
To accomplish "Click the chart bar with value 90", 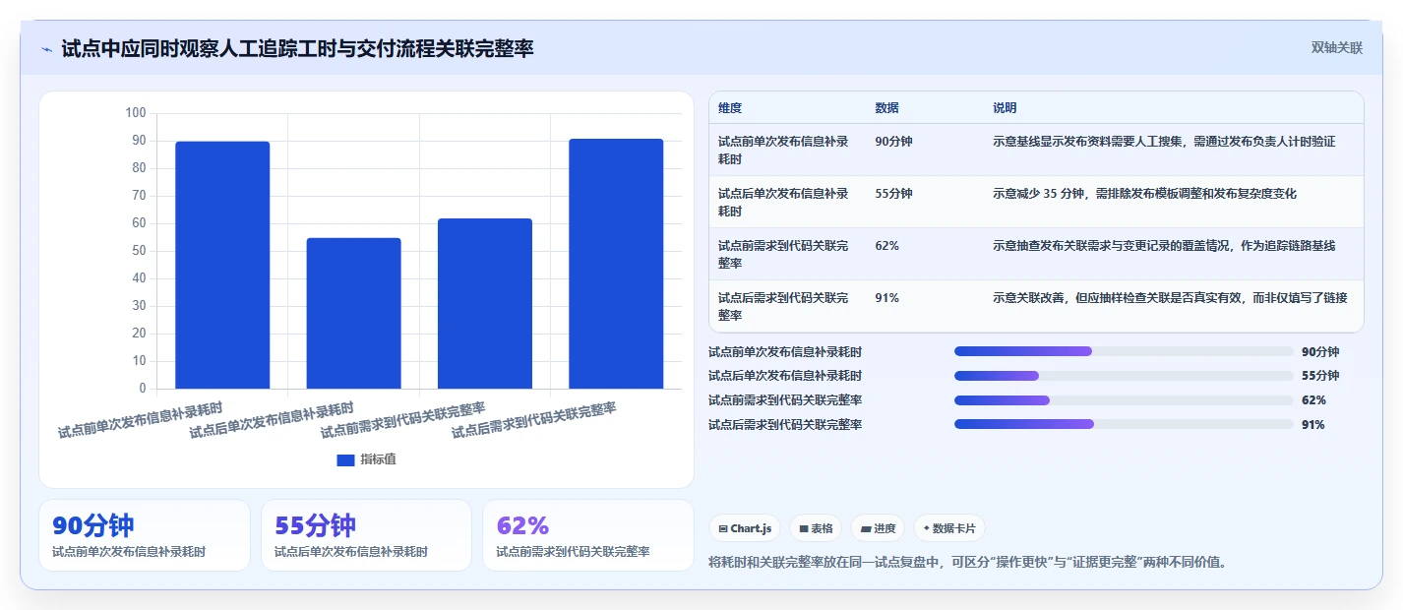I will point(222,265).
